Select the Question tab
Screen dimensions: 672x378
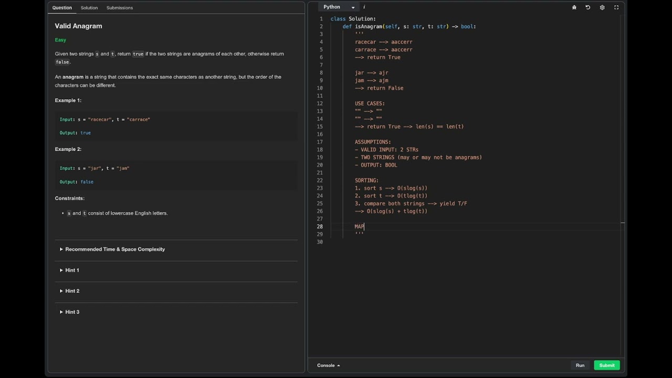62,8
